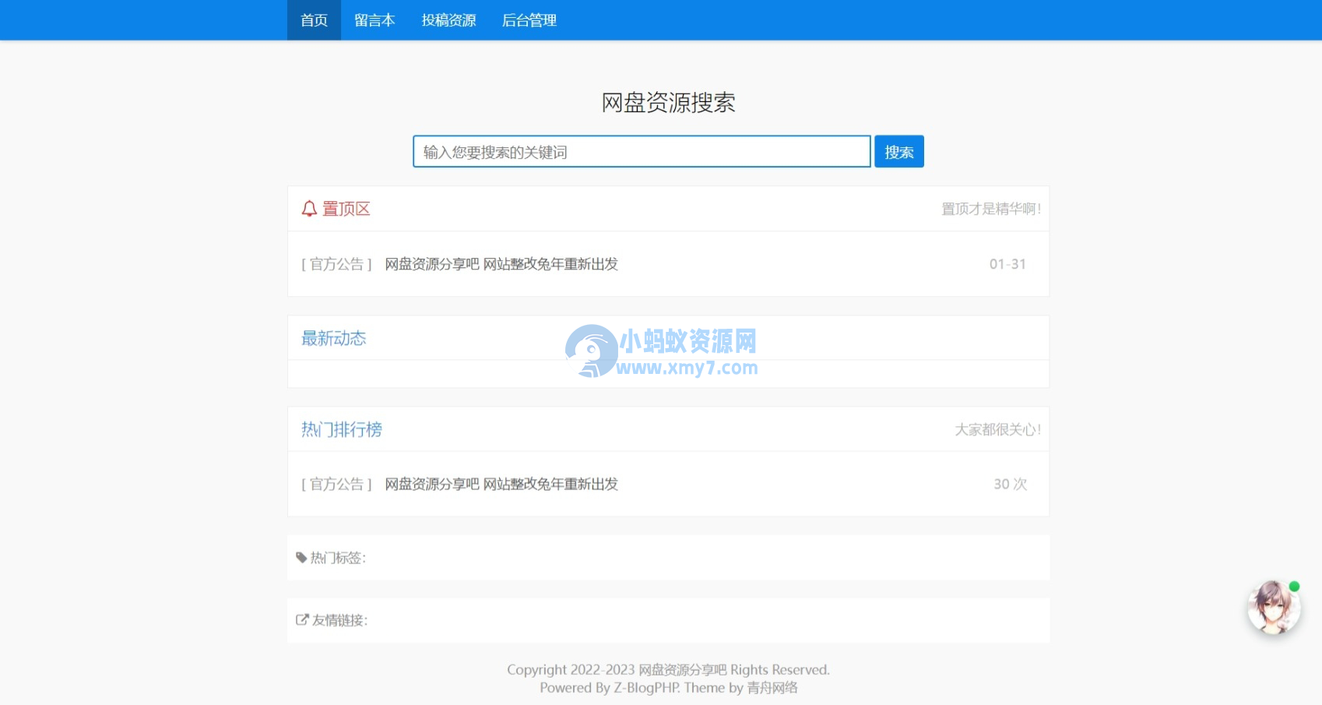Image resolution: width=1322 pixels, height=705 pixels.
Task: Click the blue 搜索 button
Action: click(899, 152)
